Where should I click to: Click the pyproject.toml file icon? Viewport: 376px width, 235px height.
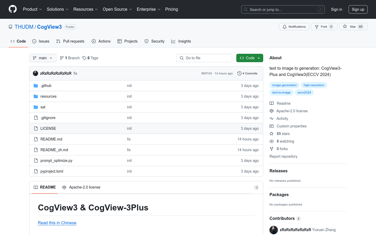click(36, 171)
